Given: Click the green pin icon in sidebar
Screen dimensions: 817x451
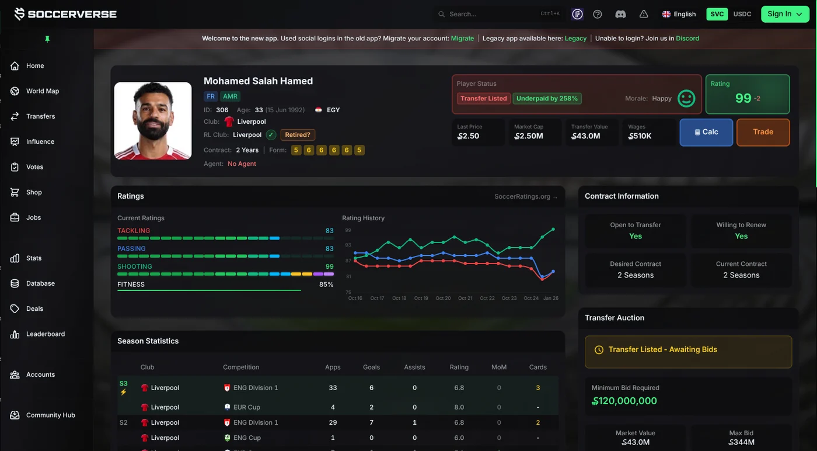Looking at the screenshot, I should point(47,39).
